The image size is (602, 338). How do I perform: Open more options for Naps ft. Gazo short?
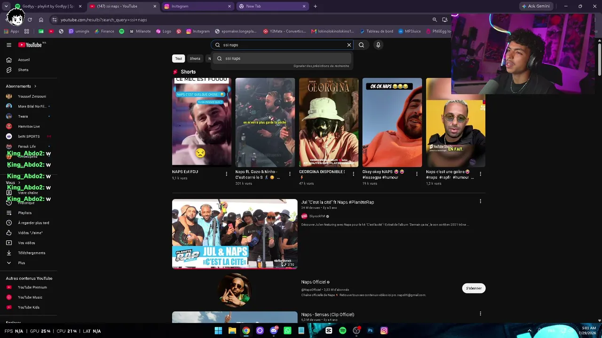[290, 174]
